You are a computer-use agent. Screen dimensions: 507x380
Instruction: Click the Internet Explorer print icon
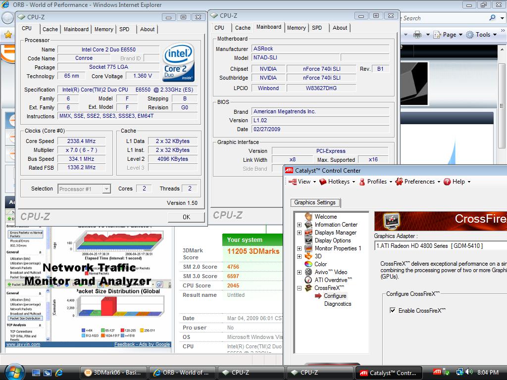(417, 35)
